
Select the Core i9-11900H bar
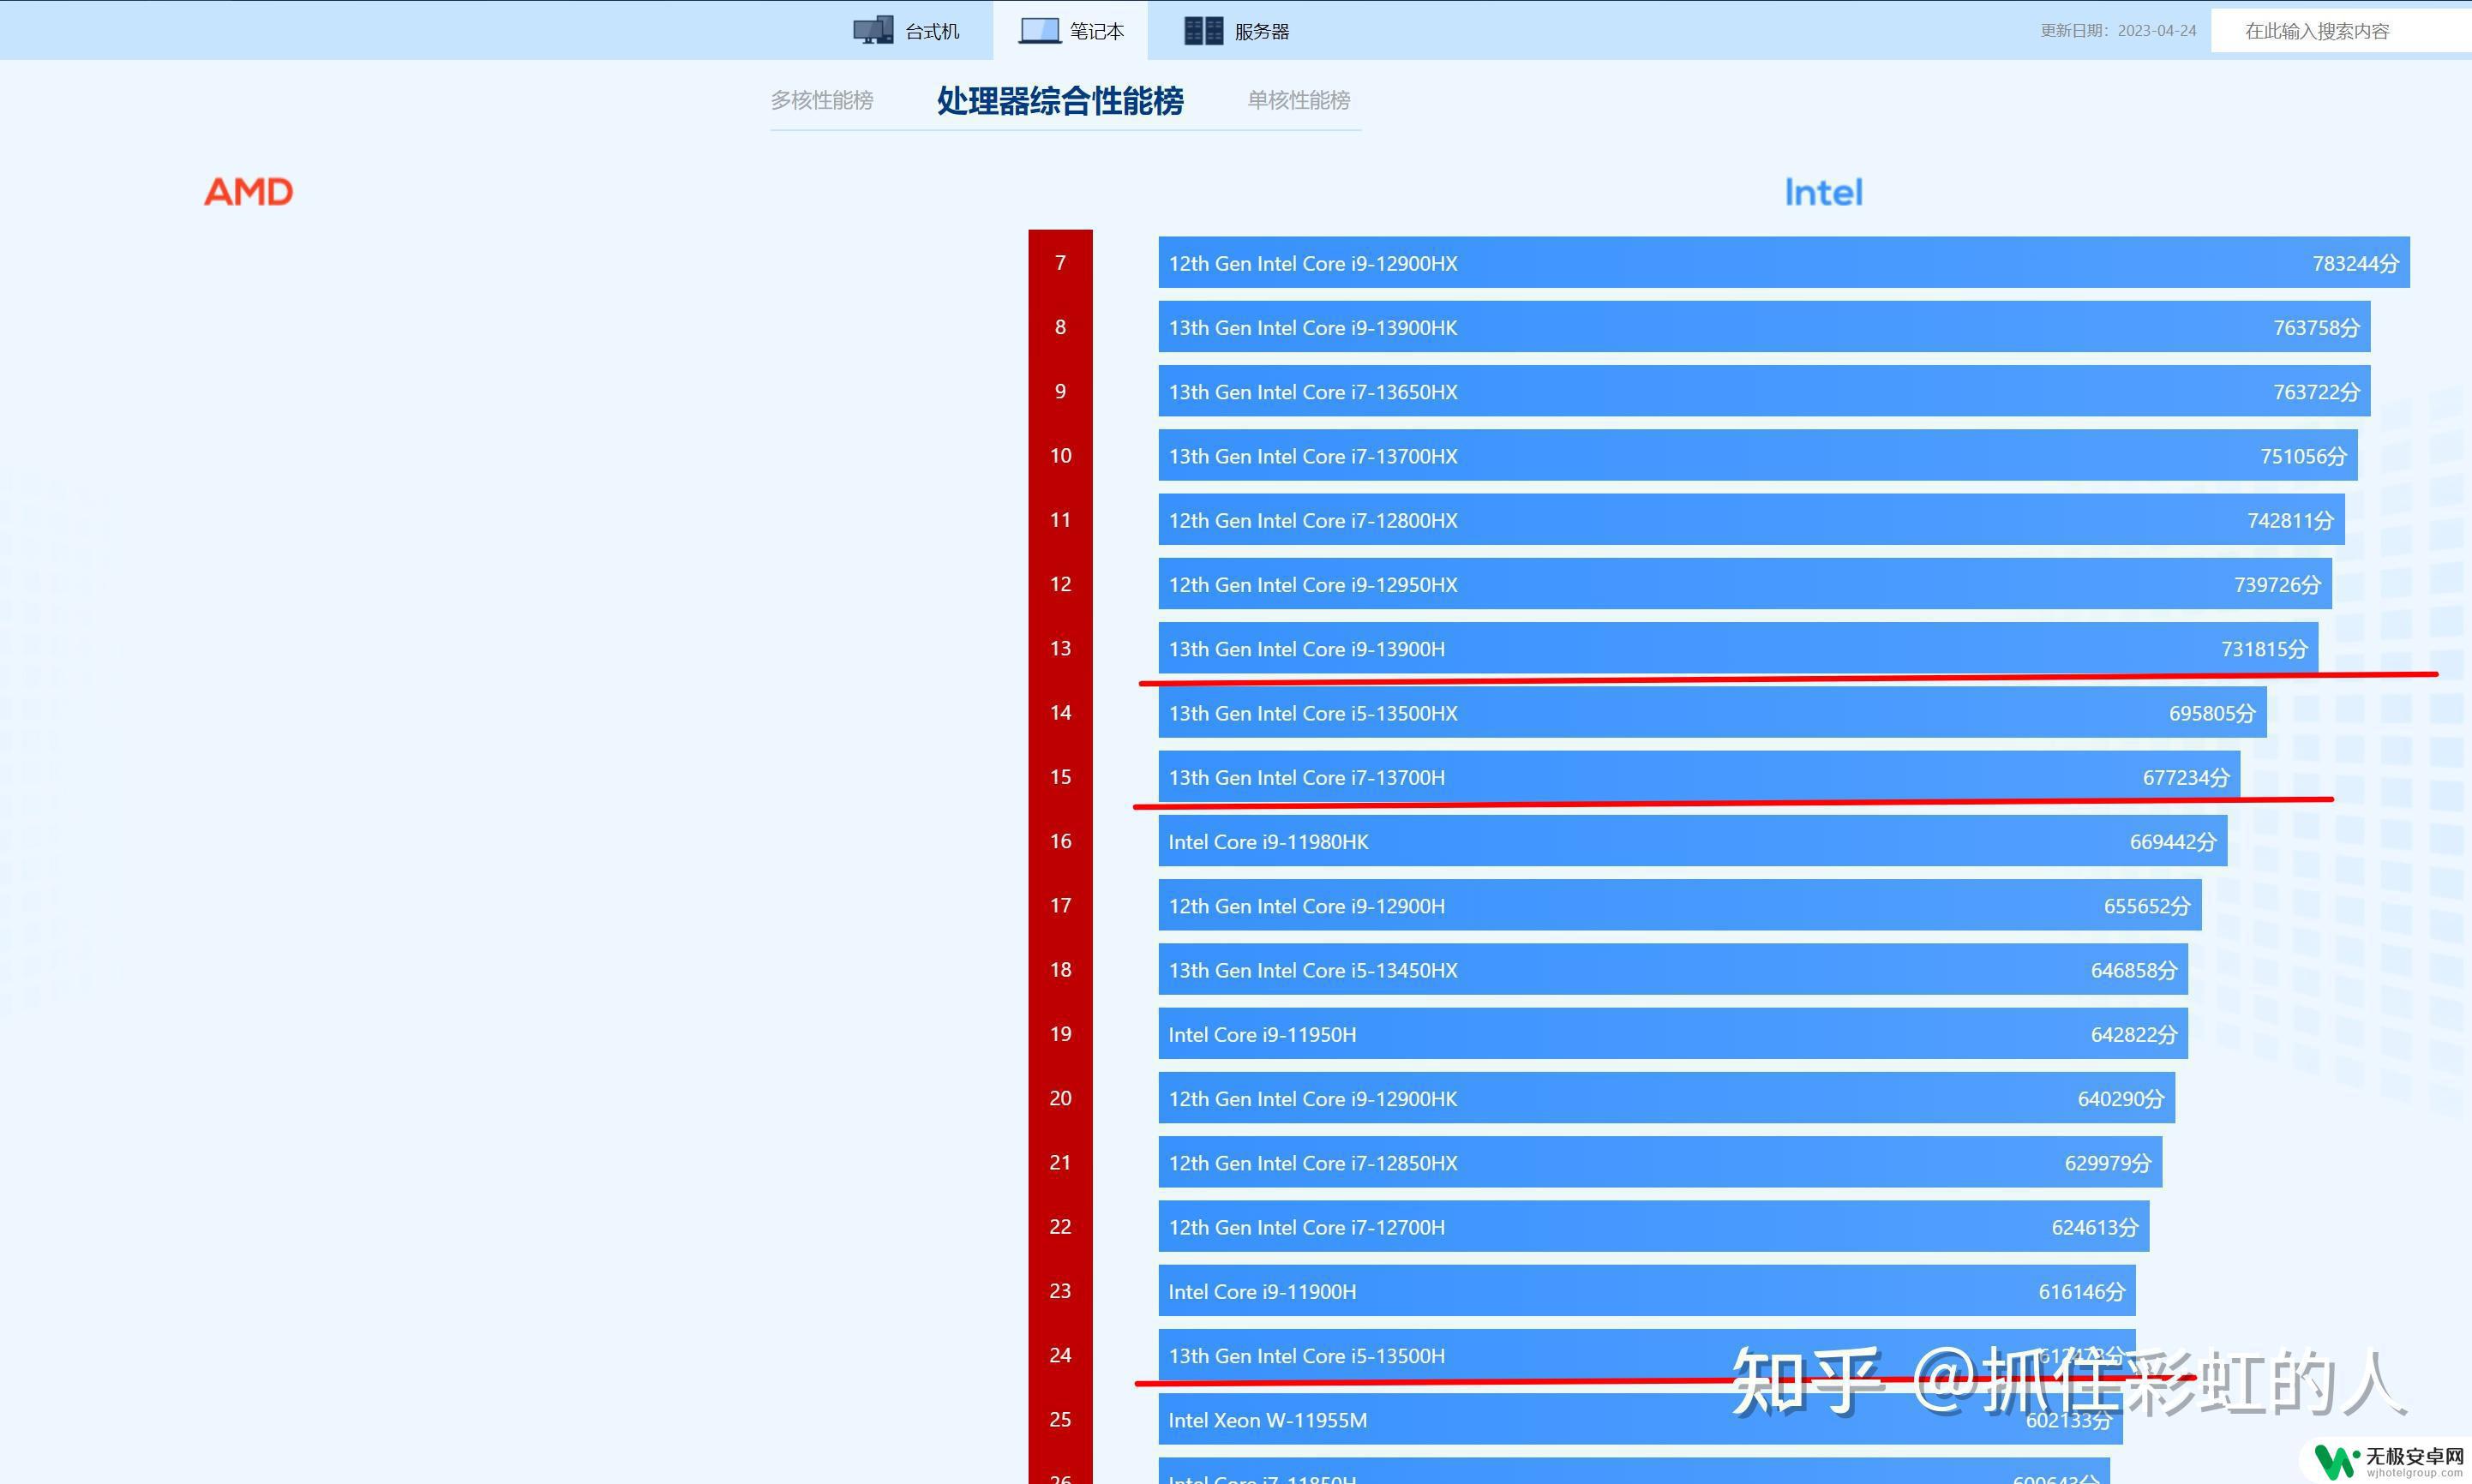click(x=1647, y=1291)
